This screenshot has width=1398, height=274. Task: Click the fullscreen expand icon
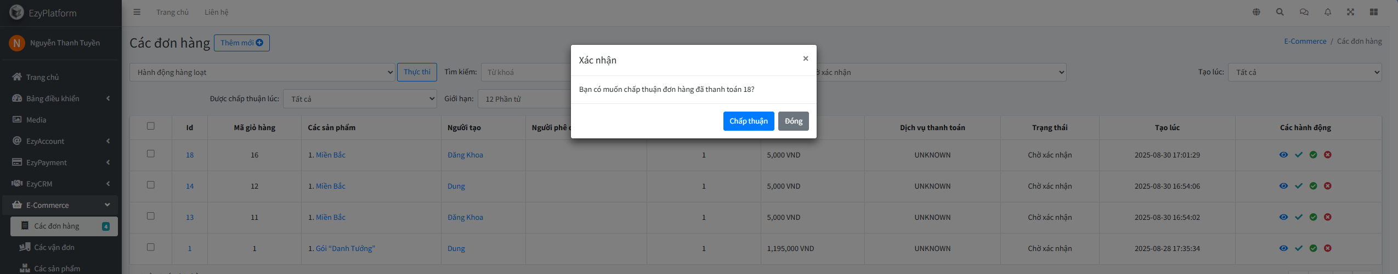point(1350,12)
